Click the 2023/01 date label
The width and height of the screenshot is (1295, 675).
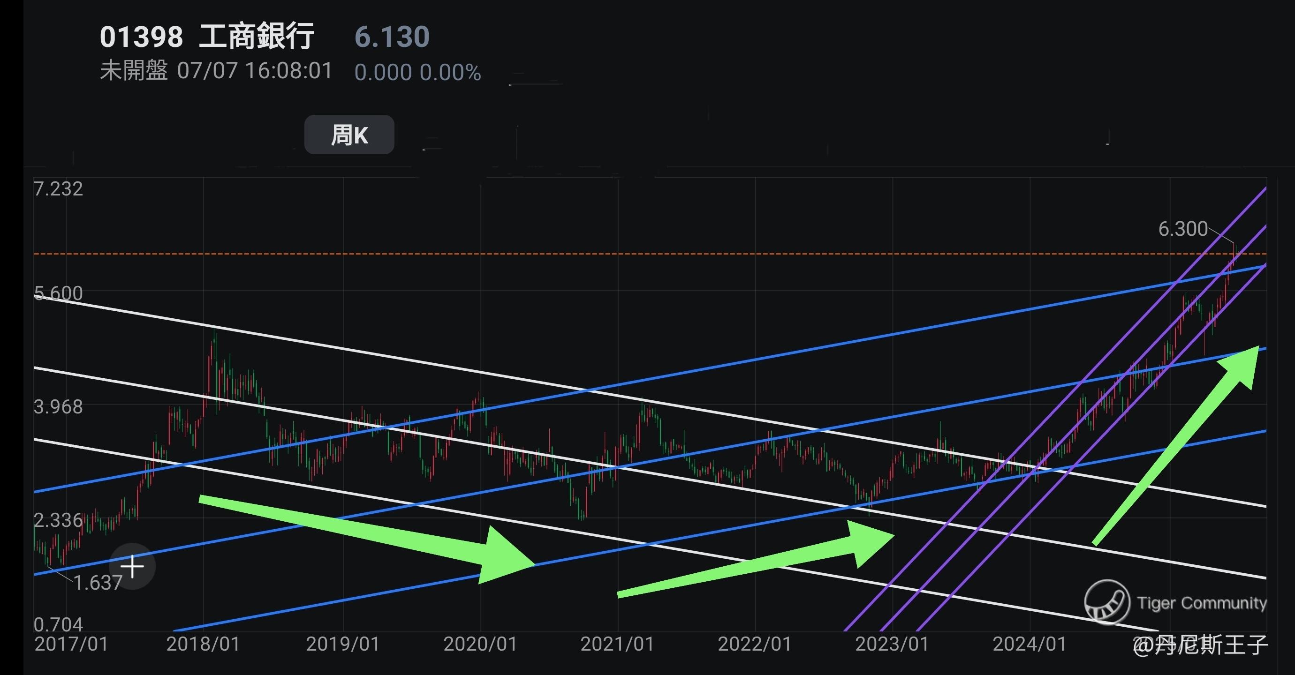(892, 645)
